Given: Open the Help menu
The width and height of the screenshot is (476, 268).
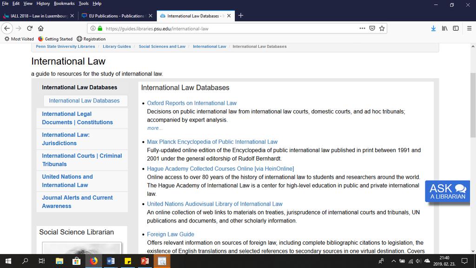Looking at the screenshot, I should 97,3.
